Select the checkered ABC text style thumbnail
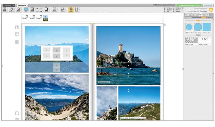 (x=191, y=40)
